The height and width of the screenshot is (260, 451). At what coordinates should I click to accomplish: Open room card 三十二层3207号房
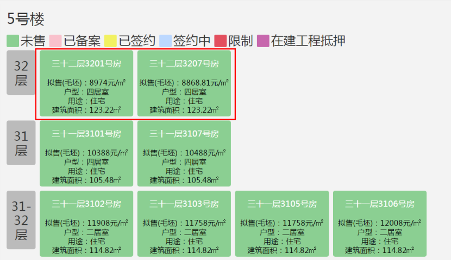pyautogui.click(x=184, y=83)
